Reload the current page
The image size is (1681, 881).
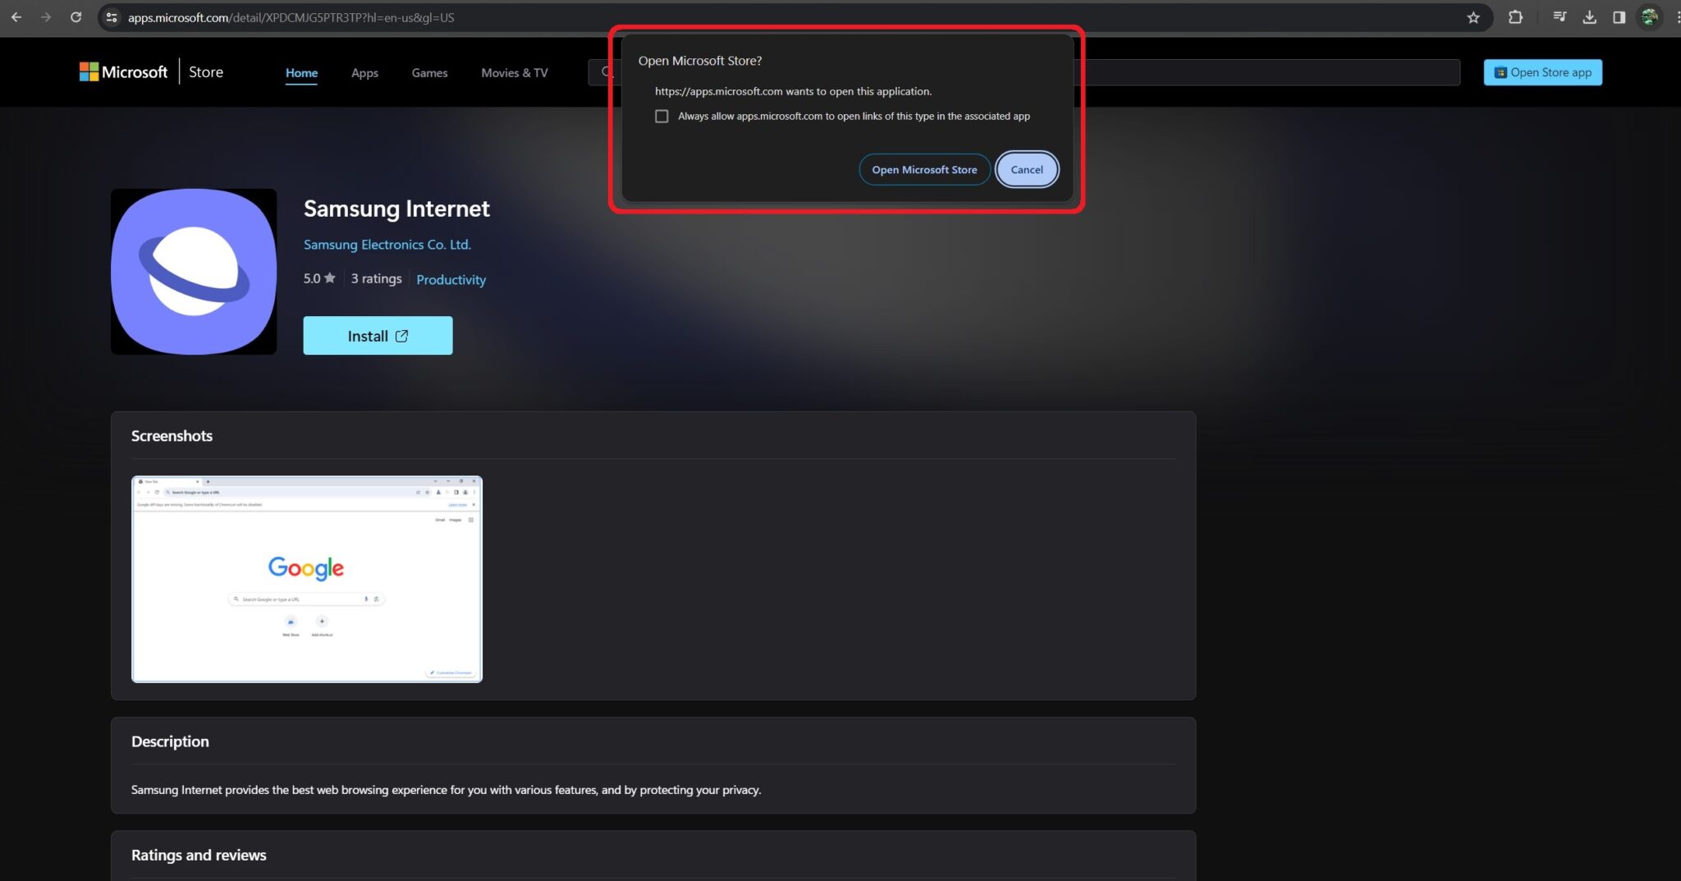point(76,17)
